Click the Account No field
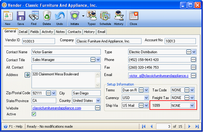Viewport: 203px width, 132px height. pyautogui.click(x=180, y=41)
